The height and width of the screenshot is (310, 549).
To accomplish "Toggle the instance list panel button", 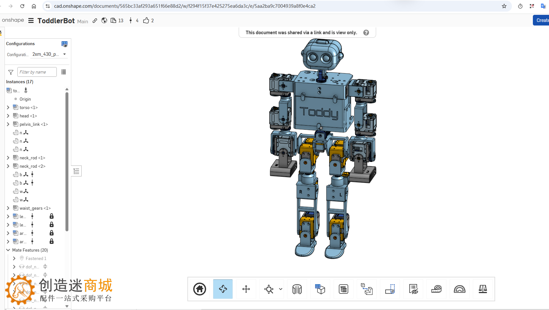I will point(76,171).
